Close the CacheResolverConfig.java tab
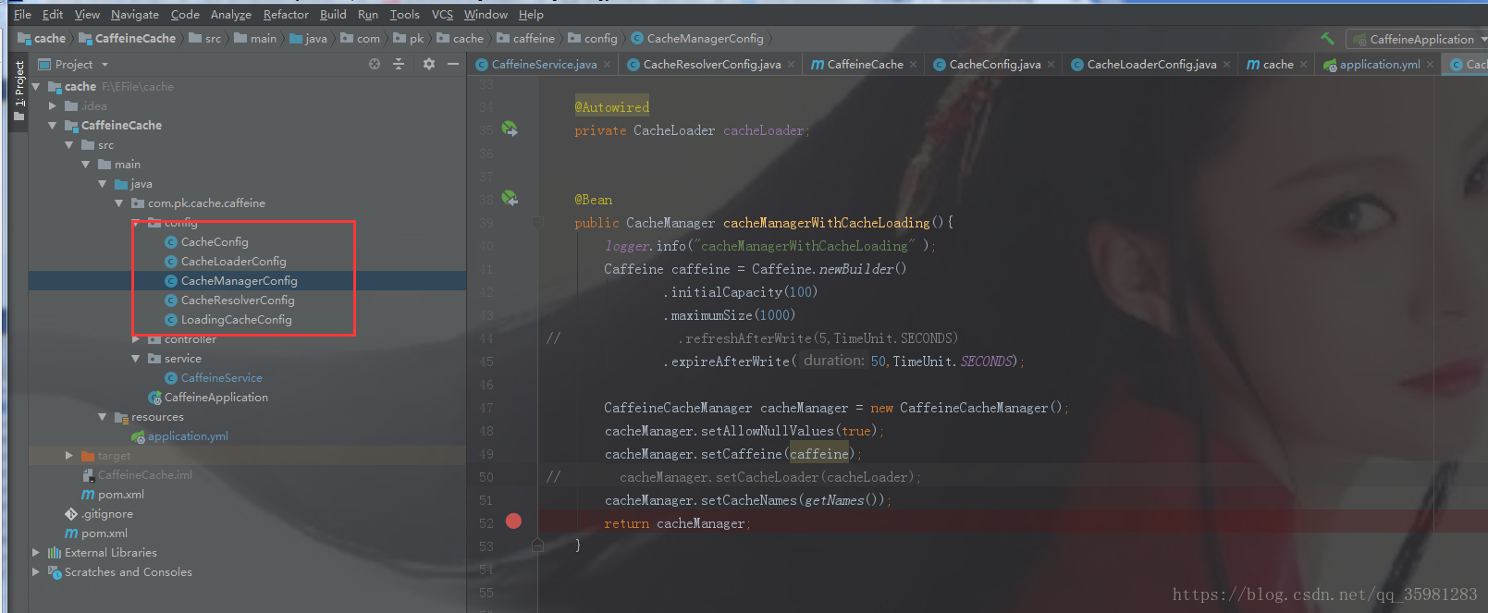The height and width of the screenshot is (613, 1488). [791, 65]
